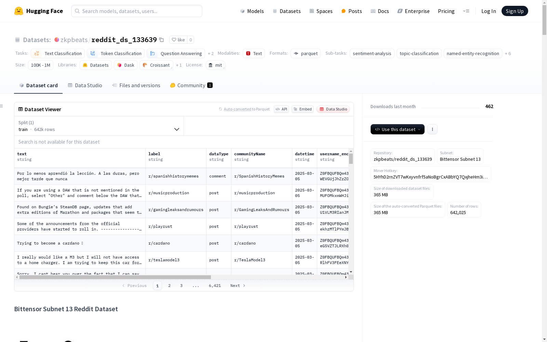Go to Datasets in top navigation
This screenshot has height=342, width=547.
click(286, 11)
